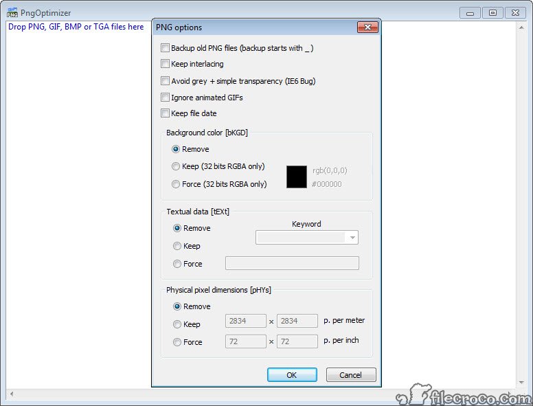Click the rgb(0,0,0) color value text
The image size is (533, 406).
pos(330,170)
